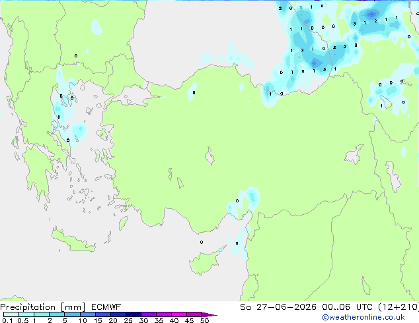Click the '25' legend scale value
Image resolution: width=419 pixels, height=323 pixels.
pyautogui.click(x=128, y=320)
